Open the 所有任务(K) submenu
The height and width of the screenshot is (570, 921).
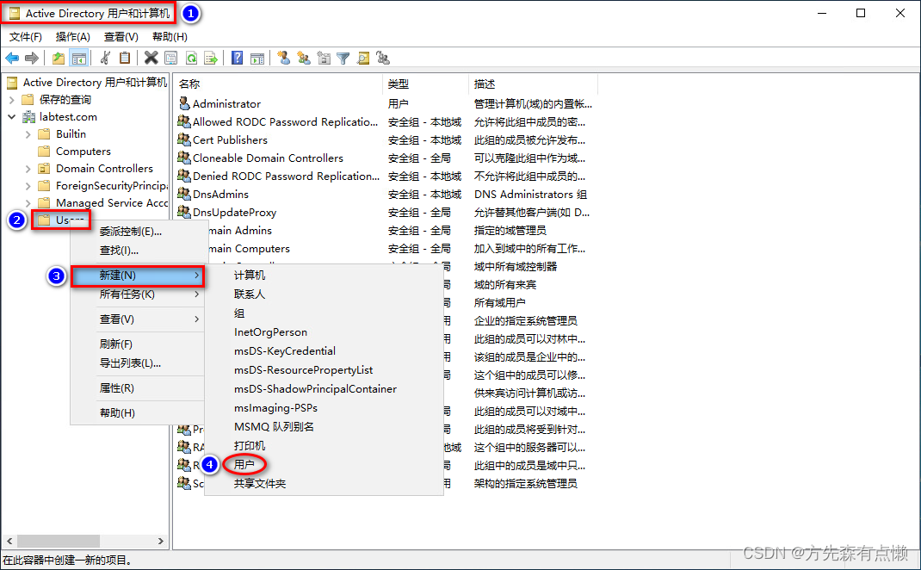point(137,294)
